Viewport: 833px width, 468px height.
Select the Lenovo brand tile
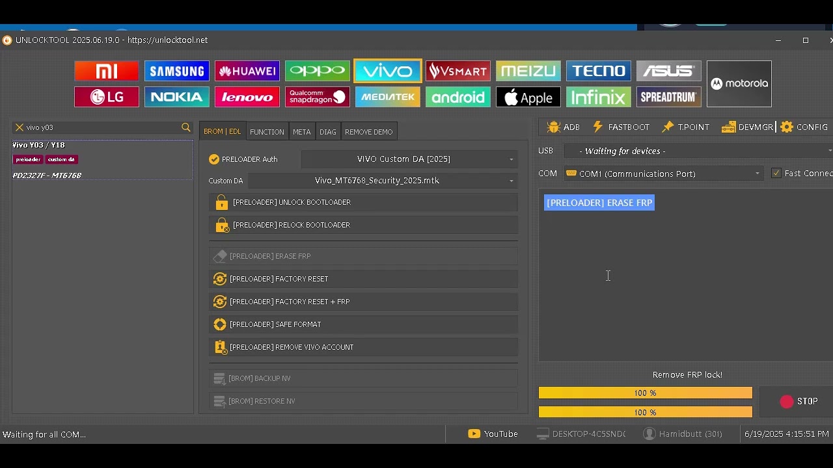[x=247, y=97]
